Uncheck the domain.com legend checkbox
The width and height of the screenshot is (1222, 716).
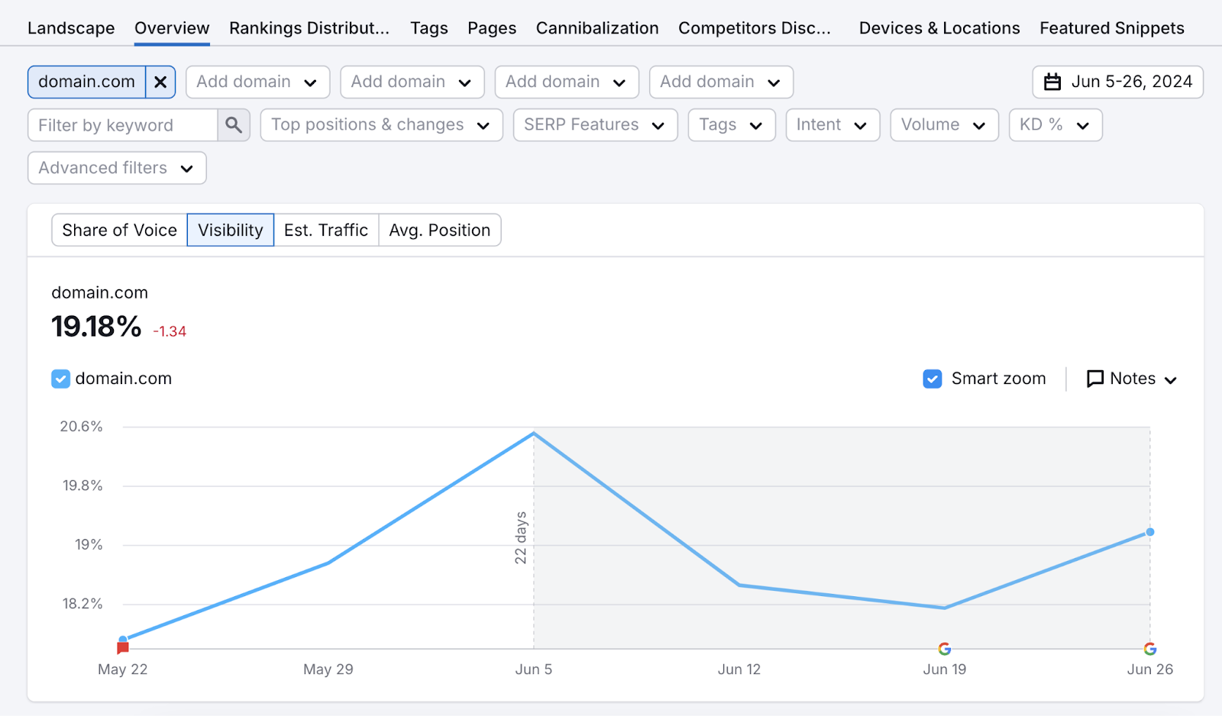[x=60, y=378]
